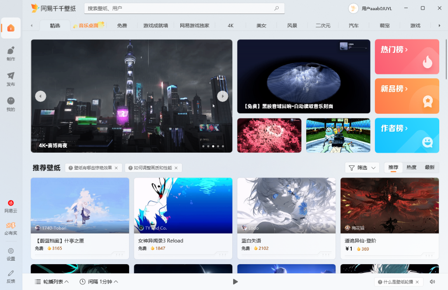
Task: Open the 道诡异仙-登阶 wallpaper card
Action: 389,219
